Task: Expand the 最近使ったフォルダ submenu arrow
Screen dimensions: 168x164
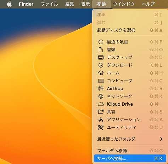Action: pos(161,139)
